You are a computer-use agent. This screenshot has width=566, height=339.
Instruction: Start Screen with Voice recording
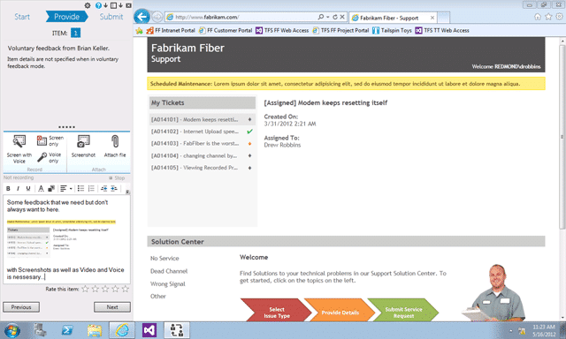(19, 149)
